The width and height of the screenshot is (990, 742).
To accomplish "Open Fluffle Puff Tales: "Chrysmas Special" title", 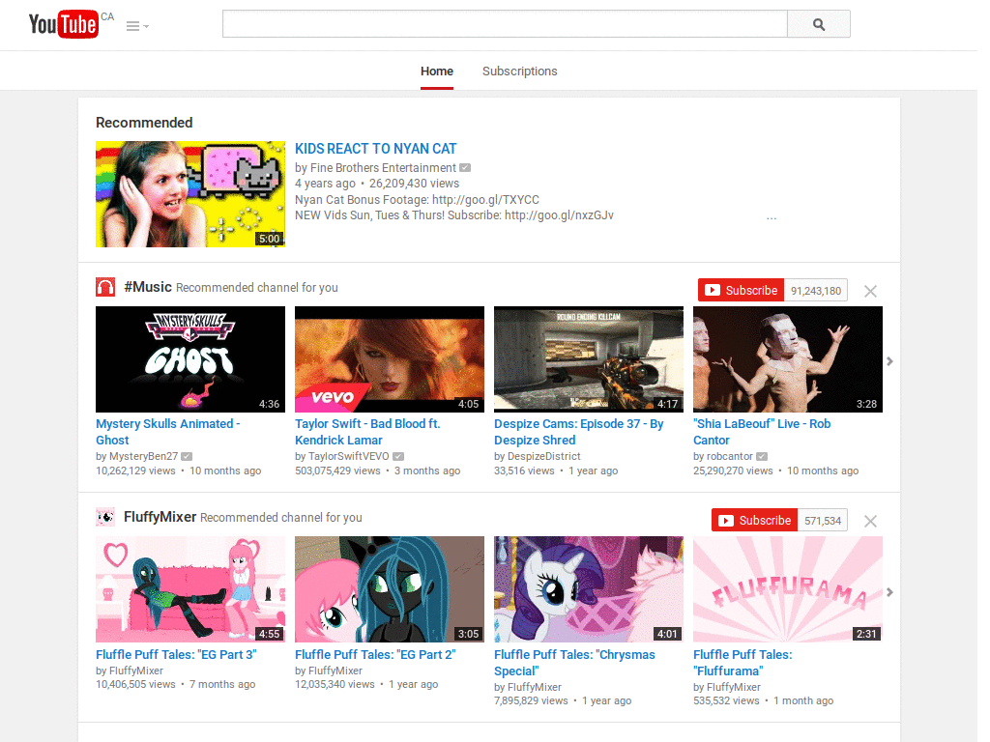I will coord(574,663).
